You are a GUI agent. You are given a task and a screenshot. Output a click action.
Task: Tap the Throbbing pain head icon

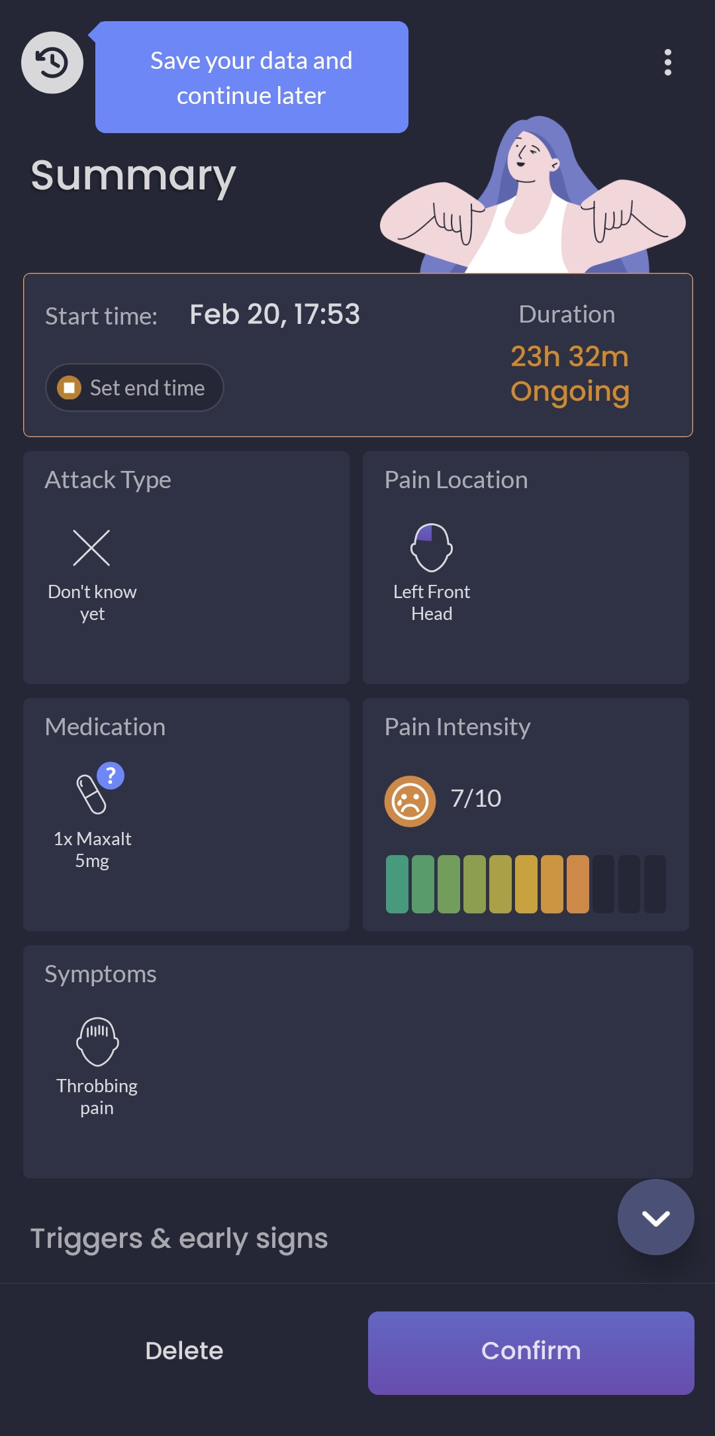97,1041
